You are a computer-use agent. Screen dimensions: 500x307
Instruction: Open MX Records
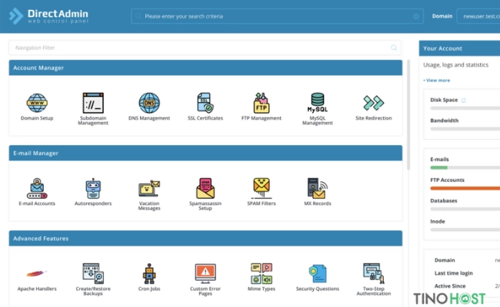pyautogui.click(x=318, y=192)
